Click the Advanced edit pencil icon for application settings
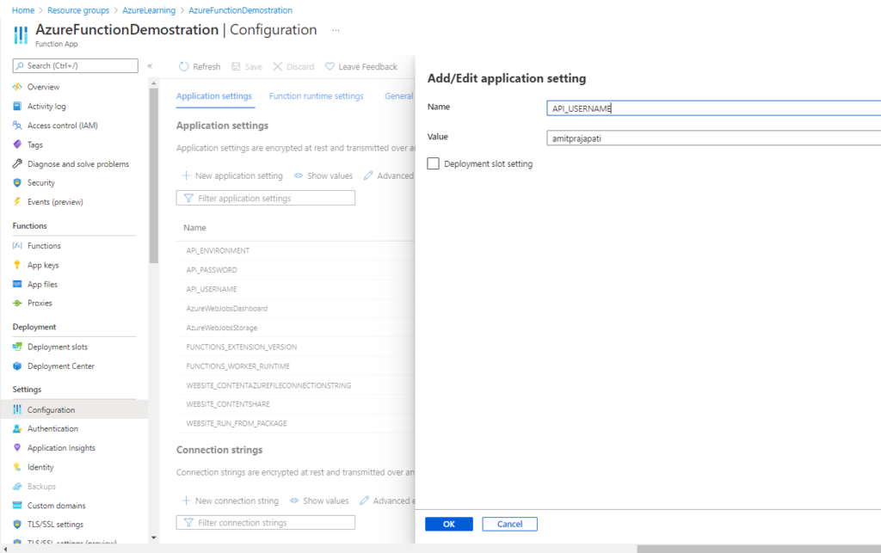 (x=368, y=175)
